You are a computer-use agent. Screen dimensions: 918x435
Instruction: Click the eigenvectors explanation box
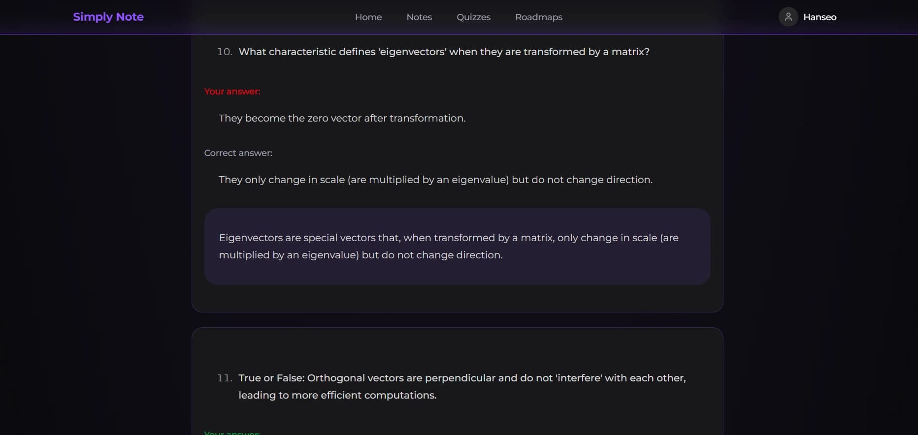tap(457, 246)
